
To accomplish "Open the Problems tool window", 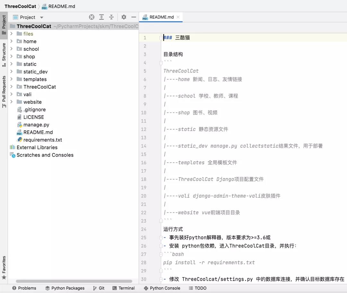I will (24, 288).
